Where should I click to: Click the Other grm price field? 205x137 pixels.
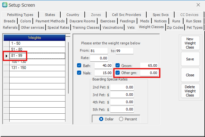pyautogui.click(x=149, y=73)
